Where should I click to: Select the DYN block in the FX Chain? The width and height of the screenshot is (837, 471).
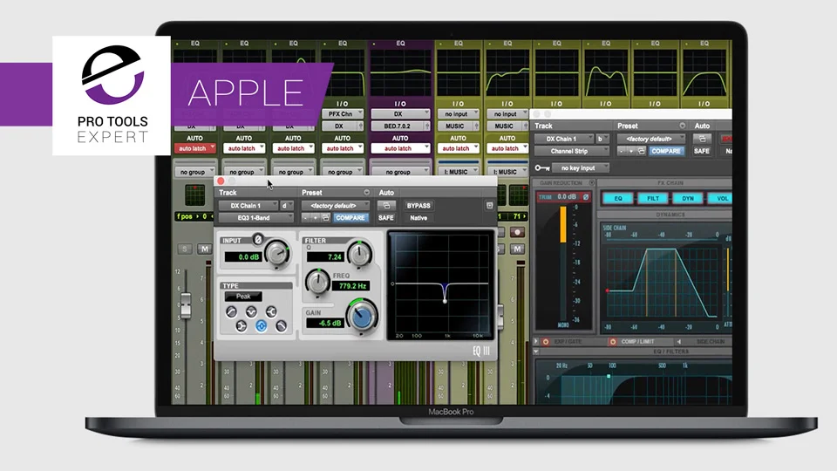(688, 198)
